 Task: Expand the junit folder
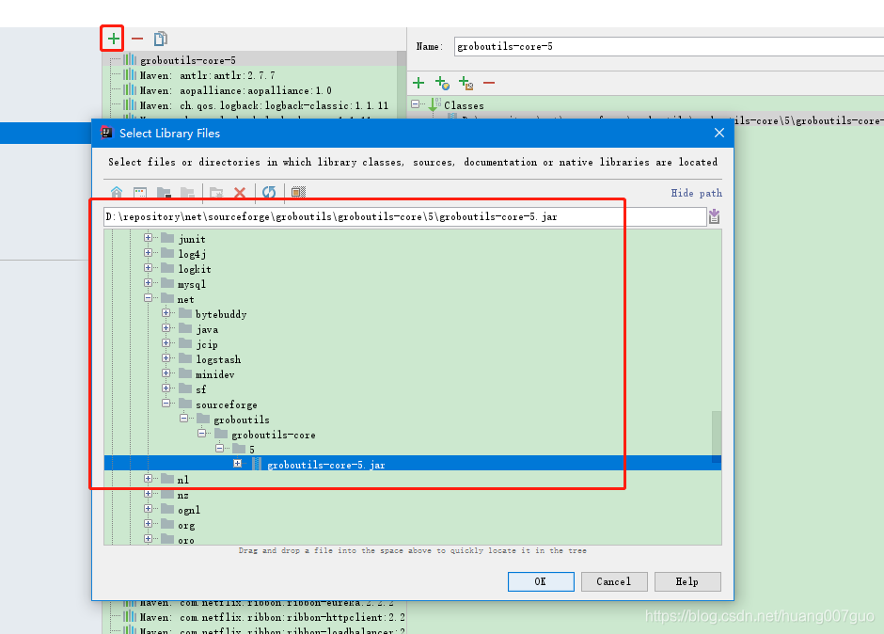(148, 237)
